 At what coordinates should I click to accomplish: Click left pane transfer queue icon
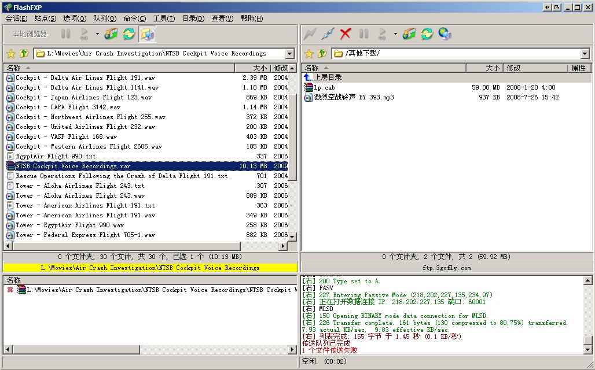click(111, 34)
